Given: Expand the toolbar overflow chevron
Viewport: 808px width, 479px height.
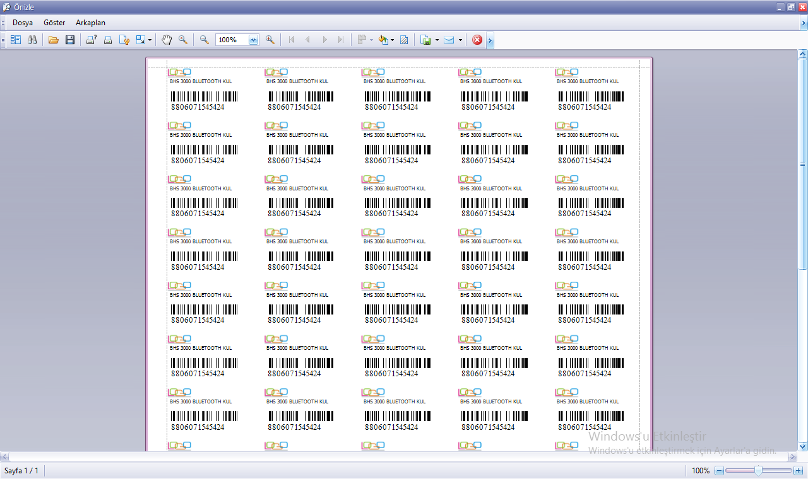Looking at the screenshot, I should (x=490, y=40).
